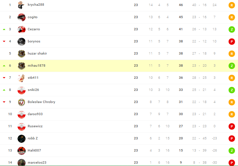Click the red down arrow beside rank 9
This screenshot has height=166, width=238.
click(4, 102)
